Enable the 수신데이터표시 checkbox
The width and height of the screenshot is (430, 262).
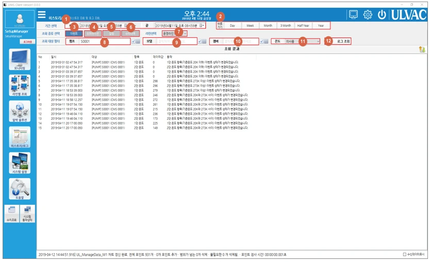(404, 254)
